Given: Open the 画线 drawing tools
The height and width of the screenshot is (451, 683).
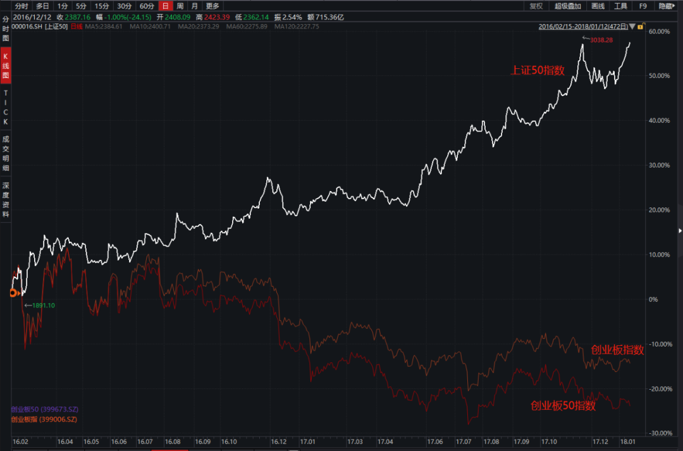Looking at the screenshot, I should coord(598,6).
